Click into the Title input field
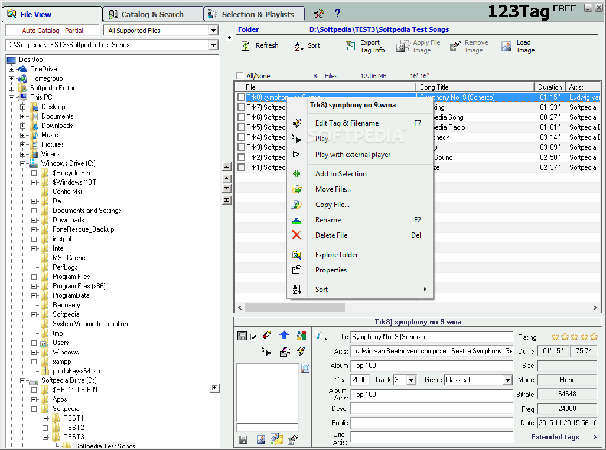This screenshot has width=606, height=450. click(x=431, y=337)
